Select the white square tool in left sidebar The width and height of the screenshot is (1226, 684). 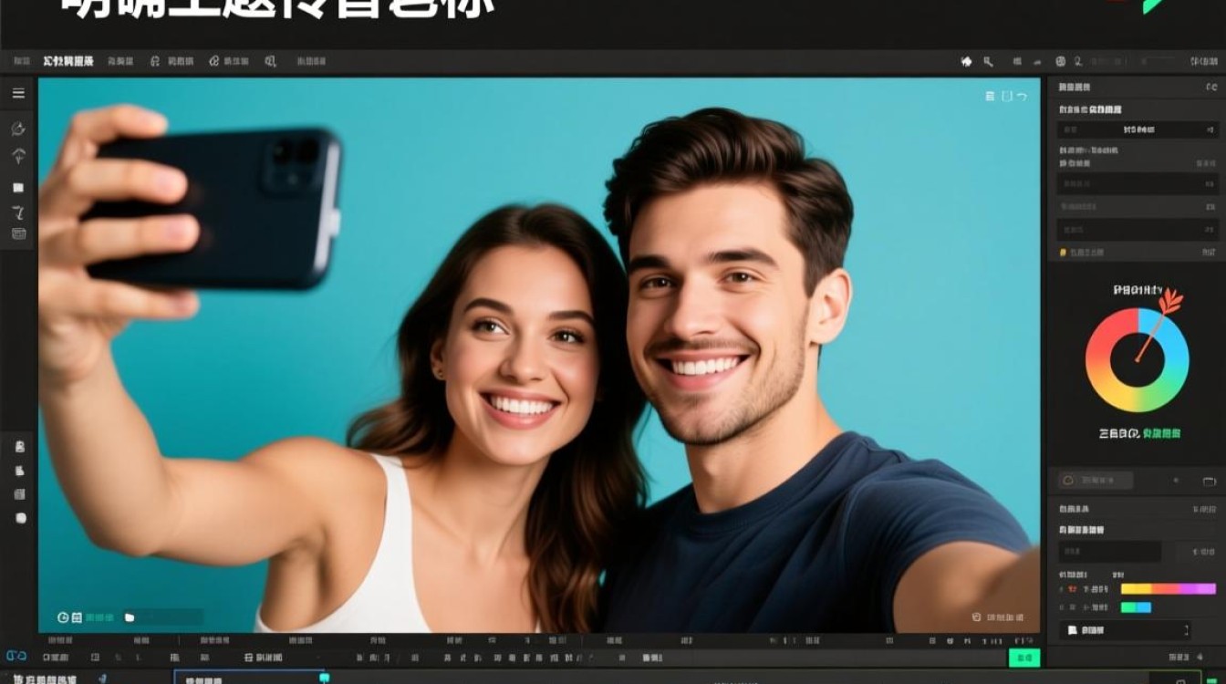click(x=18, y=188)
